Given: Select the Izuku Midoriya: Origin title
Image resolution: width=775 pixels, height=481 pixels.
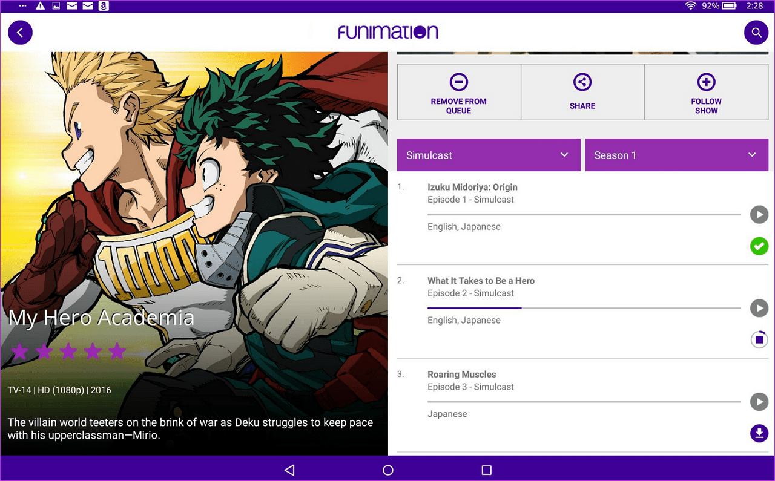Looking at the screenshot, I should coord(472,187).
